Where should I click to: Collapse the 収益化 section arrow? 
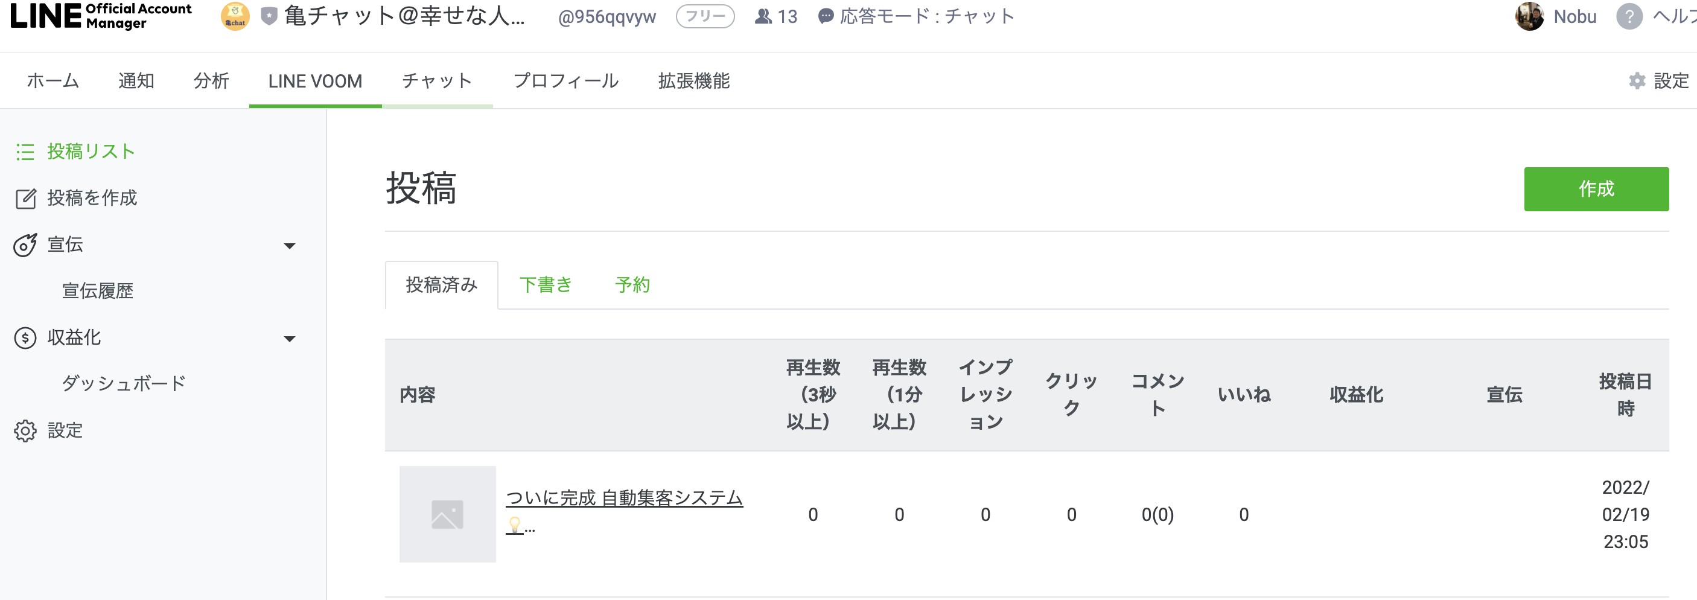[289, 339]
